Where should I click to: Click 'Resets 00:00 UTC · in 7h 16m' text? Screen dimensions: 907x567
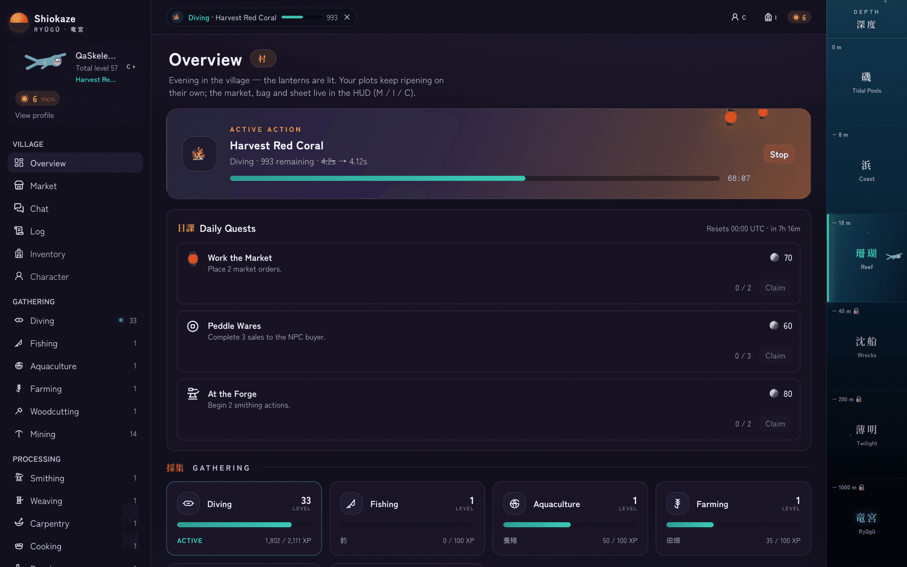(753, 229)
